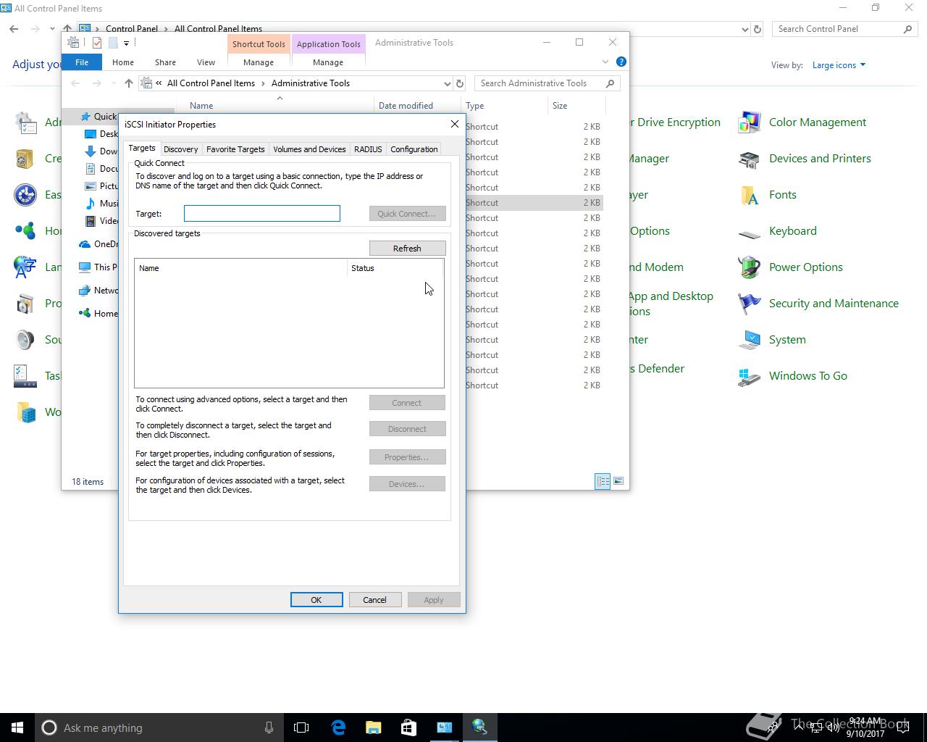Open Security and Maintenance flag icon
Screen dimensions: 927x742
749,304
